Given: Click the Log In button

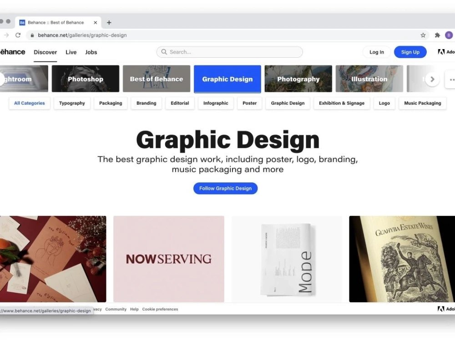Looking at the screenshot, I should point(377,52).
